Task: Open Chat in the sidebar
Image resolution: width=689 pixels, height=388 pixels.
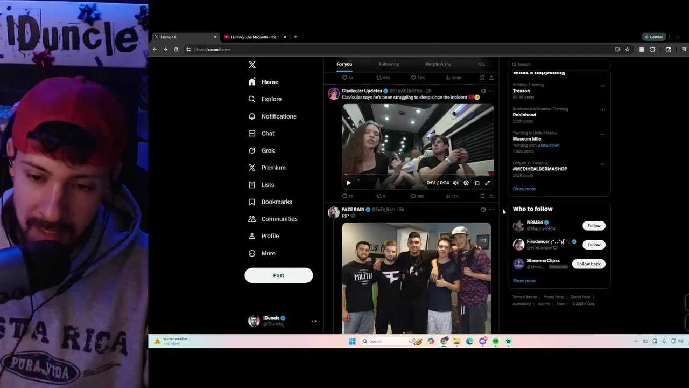Action: pos(261,133)
